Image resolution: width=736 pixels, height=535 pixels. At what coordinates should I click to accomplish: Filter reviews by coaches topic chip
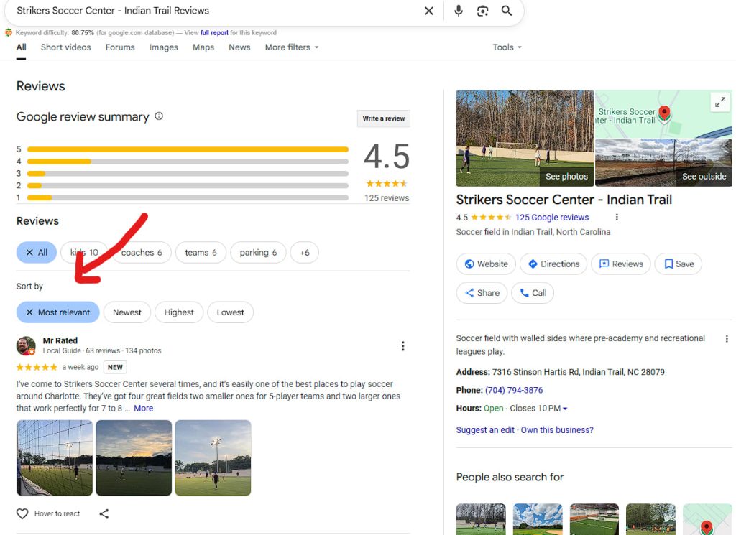click(x=142, y=253)
